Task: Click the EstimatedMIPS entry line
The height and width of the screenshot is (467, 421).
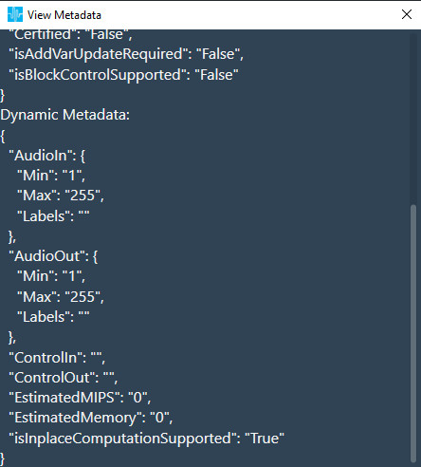Action: click(80, 398)
